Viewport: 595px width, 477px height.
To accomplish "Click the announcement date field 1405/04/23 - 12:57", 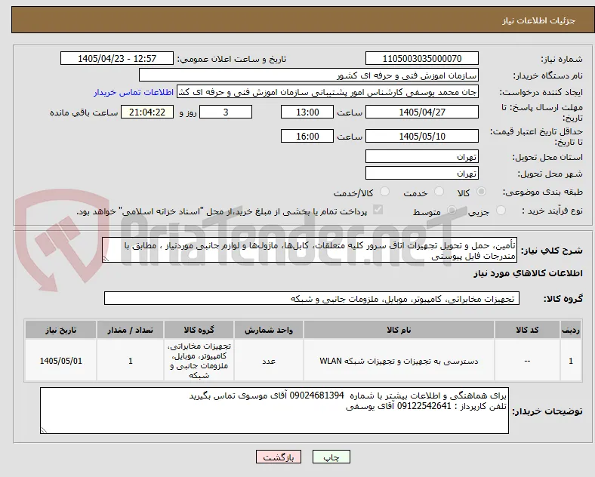I will [117, 58].
